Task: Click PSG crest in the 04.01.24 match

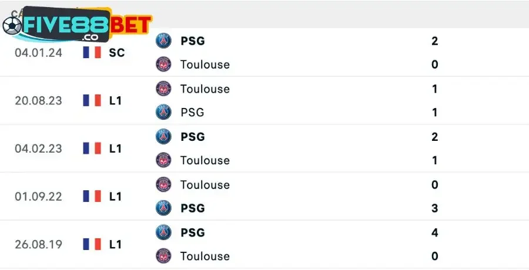Action: [163, 41]
